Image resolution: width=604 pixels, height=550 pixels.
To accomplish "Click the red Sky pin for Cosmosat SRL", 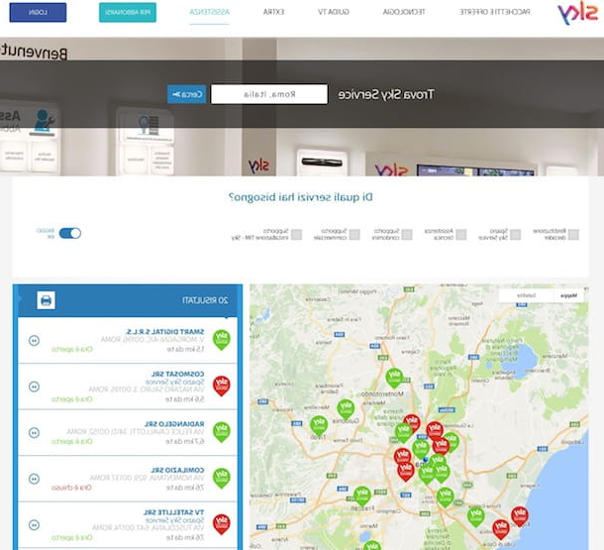I will pos(222,386).
